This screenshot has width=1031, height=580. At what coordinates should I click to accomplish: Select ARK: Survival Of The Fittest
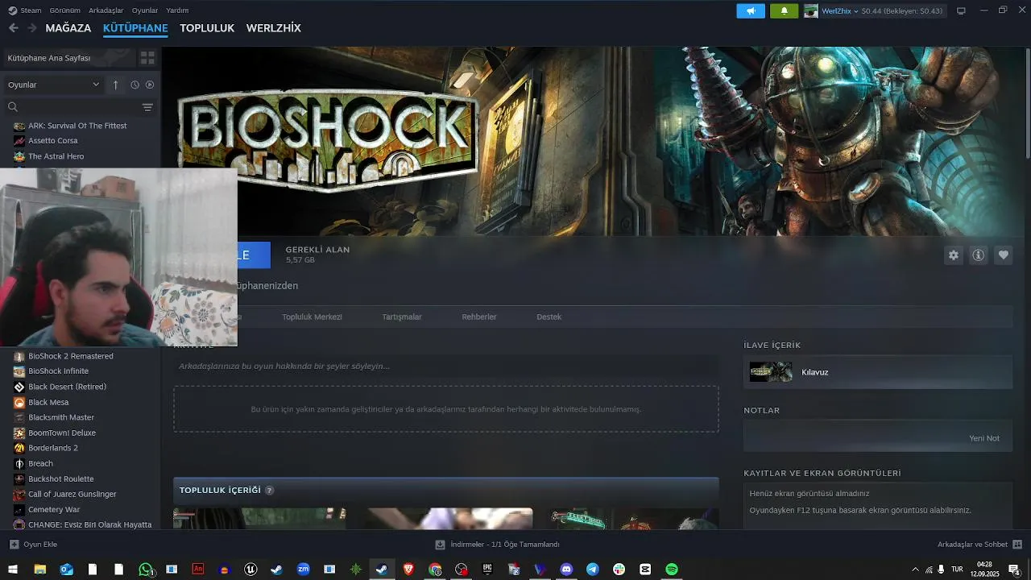pyautogui.click(x=77, y=126)
